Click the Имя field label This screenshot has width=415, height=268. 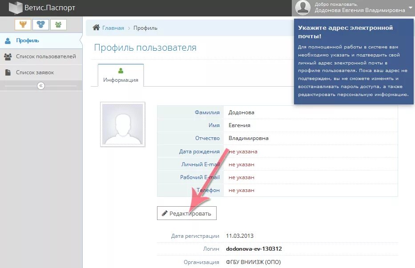click(214, 125)
